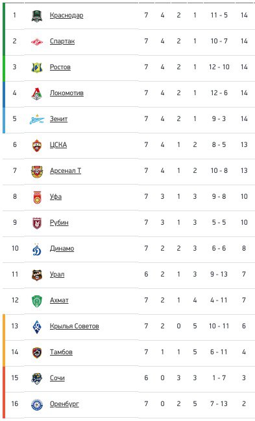Image resolution: width=255 pixels, height=421 pixels.
Task: Open the Арсенал Т team link
Action: 66,171
